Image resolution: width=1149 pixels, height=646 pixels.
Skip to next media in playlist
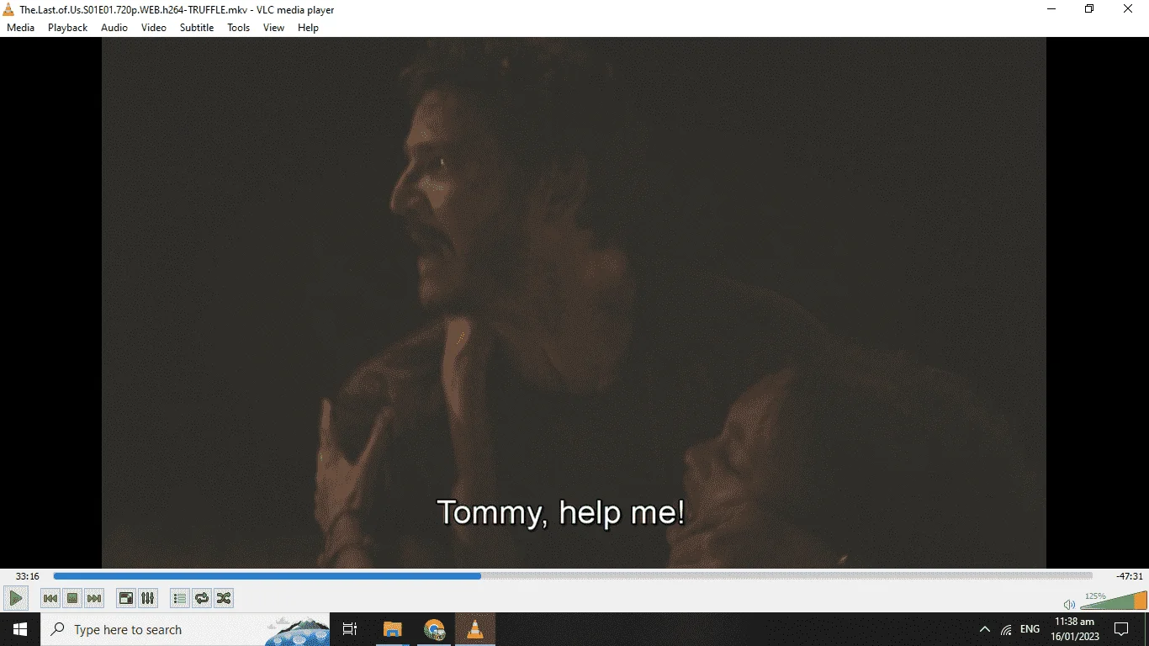coord(94,598)
